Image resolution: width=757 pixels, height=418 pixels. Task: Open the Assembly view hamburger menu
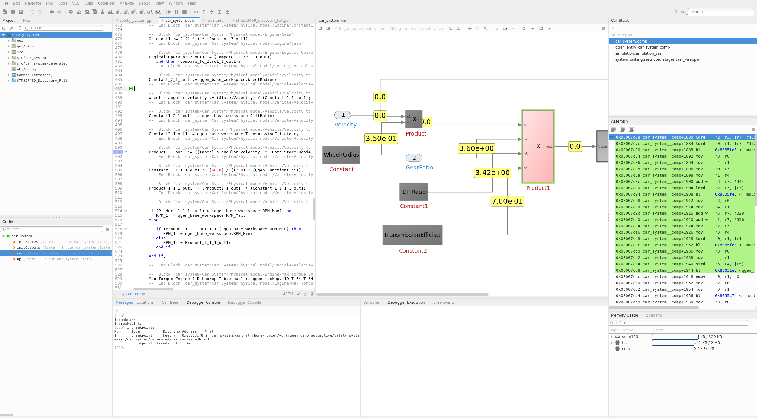[x=753, y=129]
